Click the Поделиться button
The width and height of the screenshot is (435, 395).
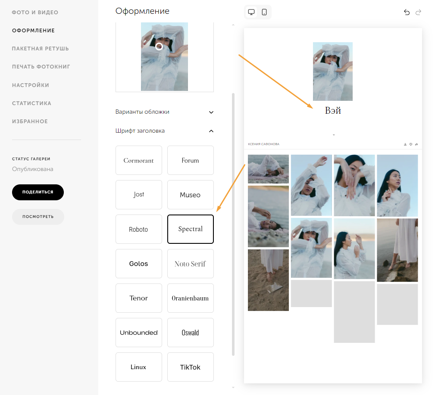(x=38, y=192)
